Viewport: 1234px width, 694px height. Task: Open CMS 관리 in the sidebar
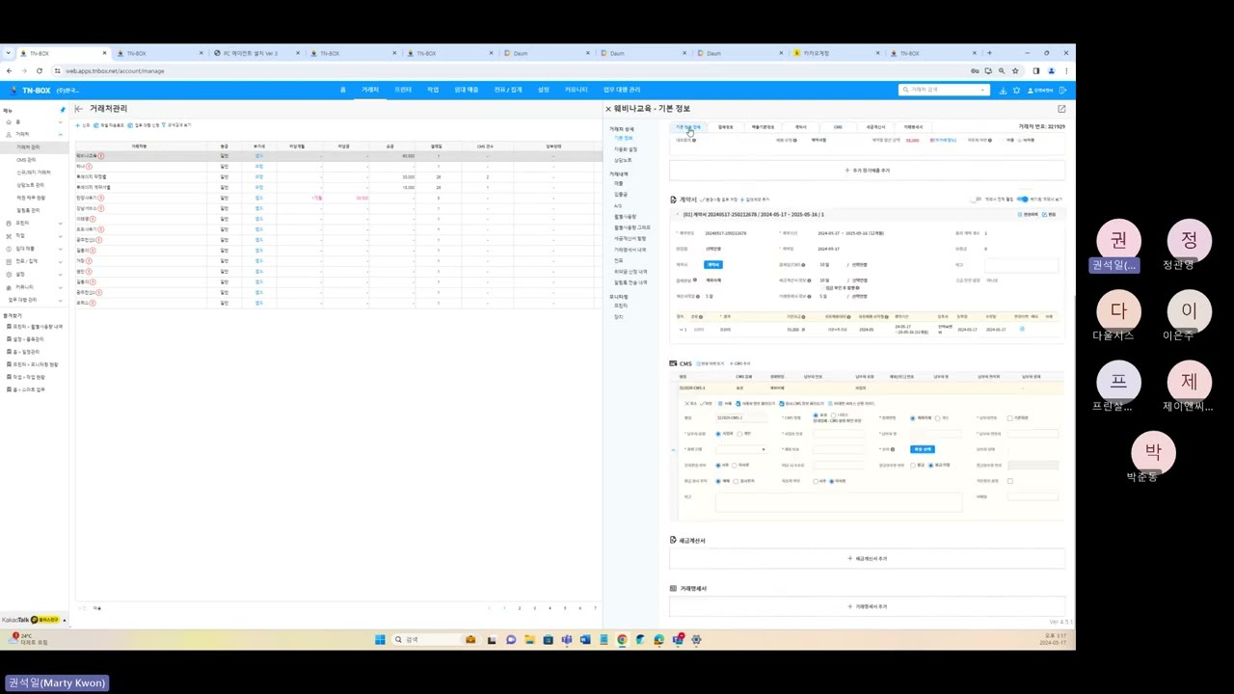[x=26, y=160]
